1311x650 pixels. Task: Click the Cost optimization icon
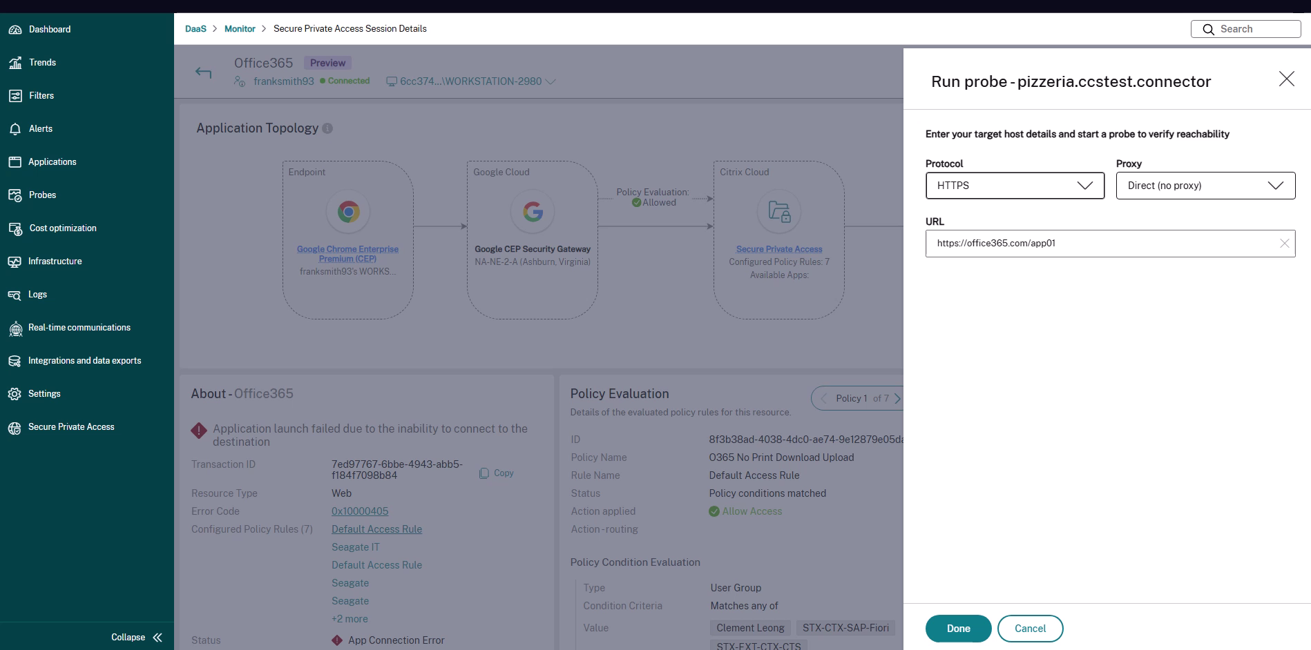[x=15, y=228]
